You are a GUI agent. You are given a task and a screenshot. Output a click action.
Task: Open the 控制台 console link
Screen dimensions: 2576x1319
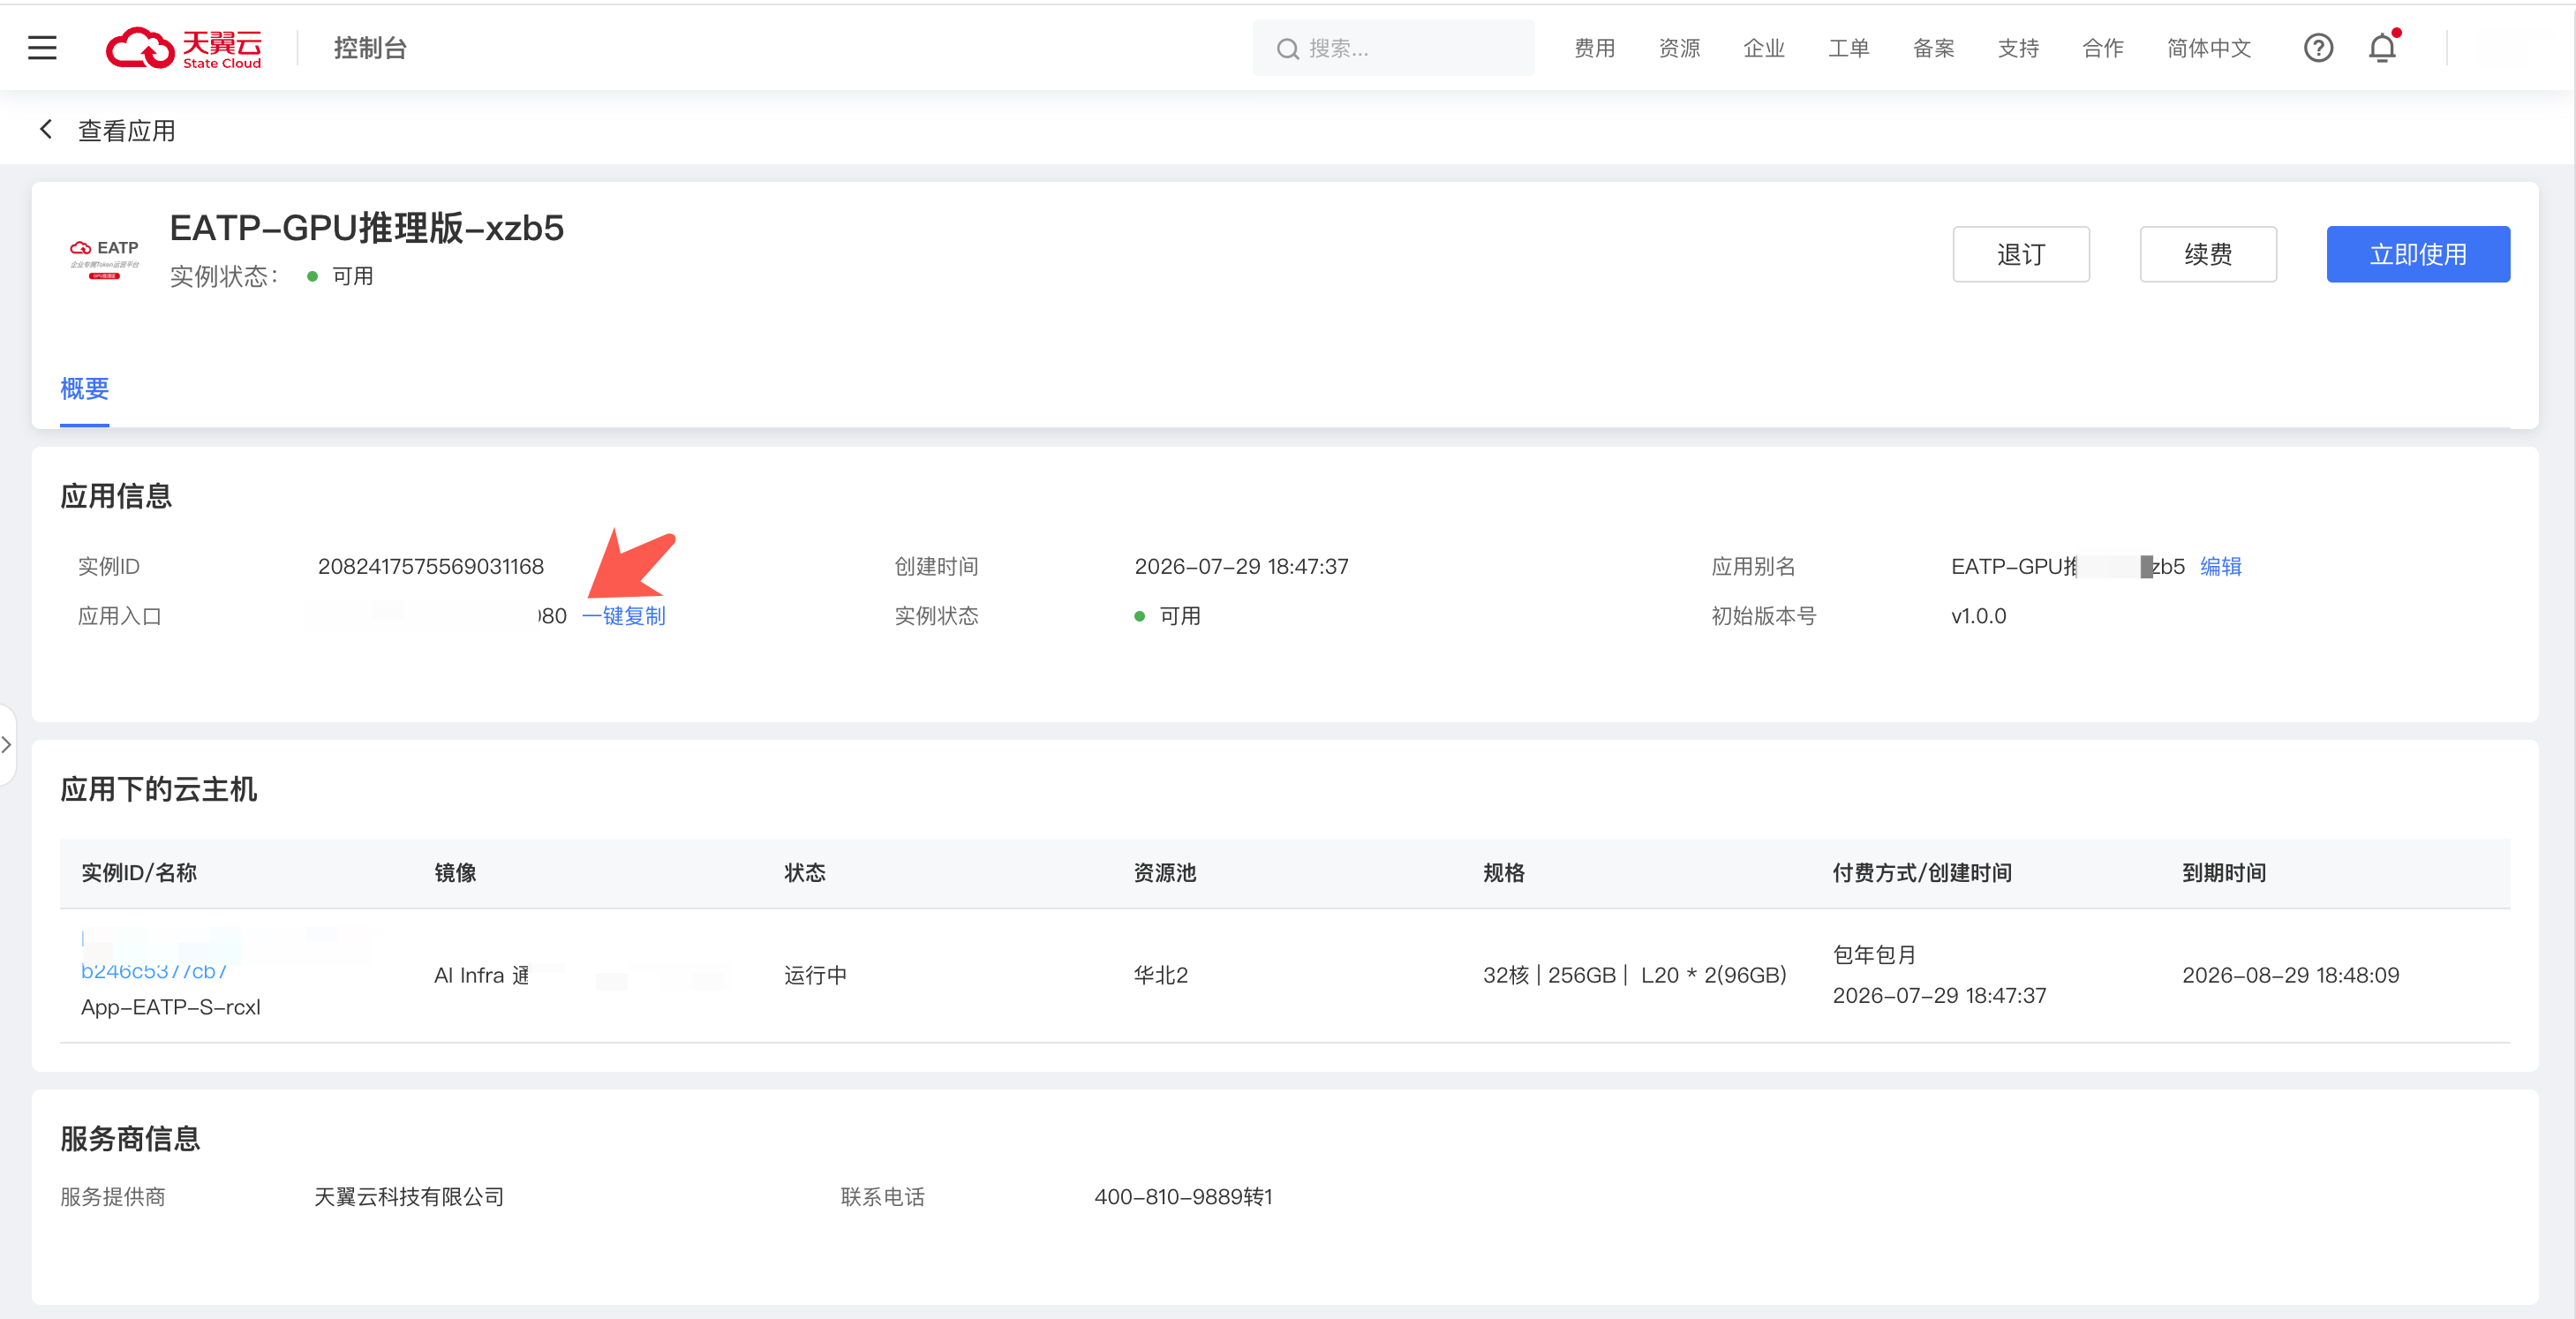coord(370,48)
